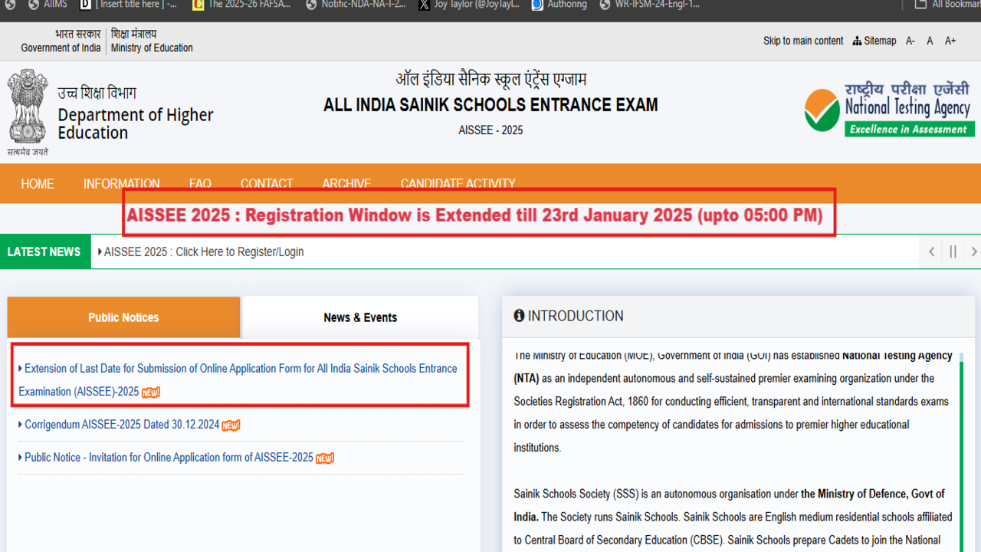This screenshot has height=552, width=981.
Task: Open the INFORMATION menu
Action: click(121, 183)
